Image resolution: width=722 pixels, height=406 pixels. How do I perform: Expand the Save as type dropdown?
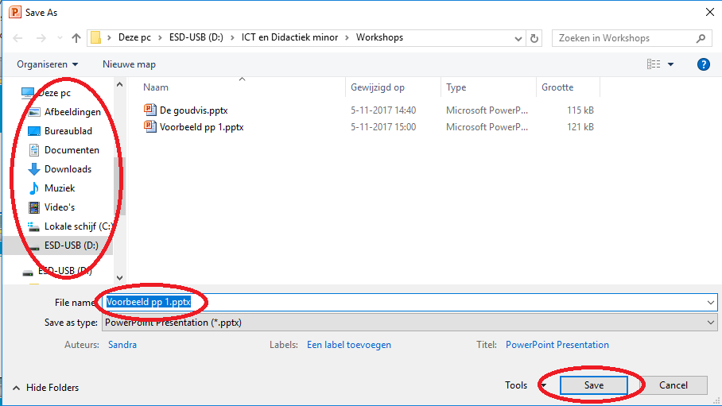(x=710, y=323)
